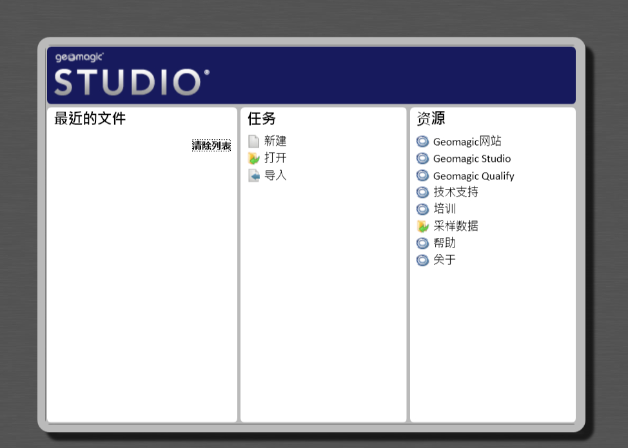Click the 最近的文件 heading
628x448 pixels.
coord(90,119)
